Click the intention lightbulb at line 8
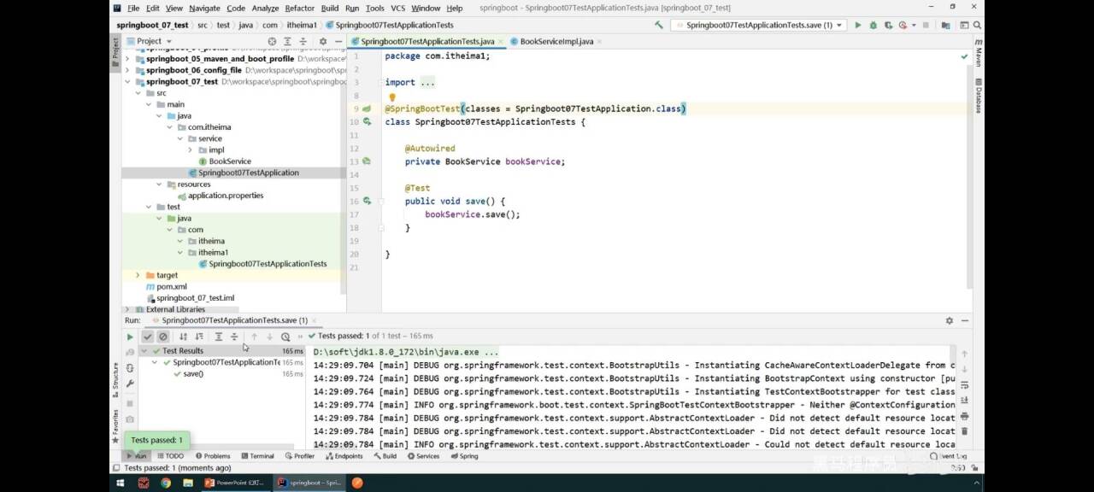The height and width of the screenshot is (492, 1094). tap(392, 97)
